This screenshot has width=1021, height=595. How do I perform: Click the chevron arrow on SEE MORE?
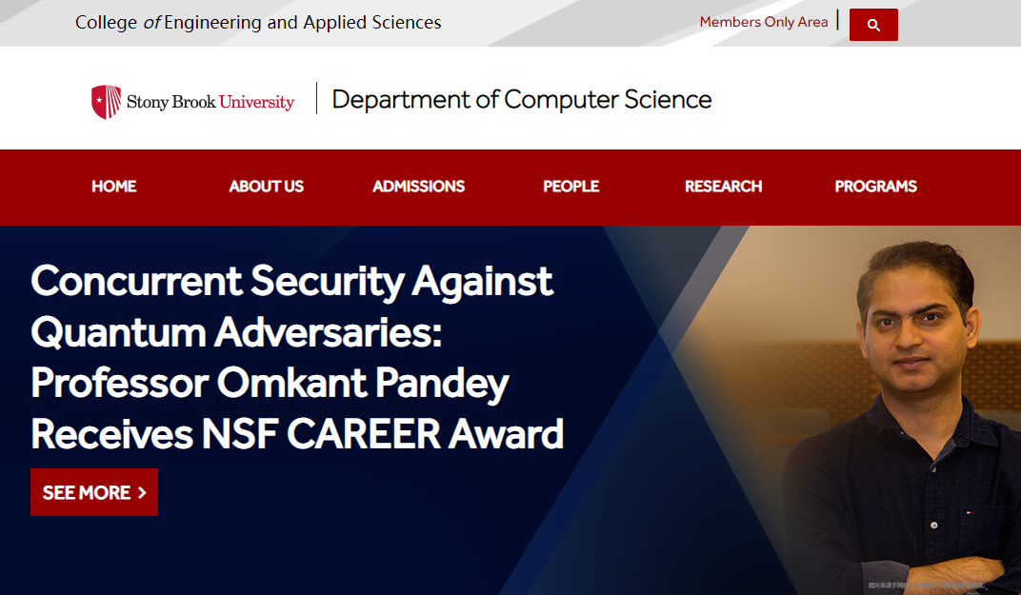coord(142,493)
